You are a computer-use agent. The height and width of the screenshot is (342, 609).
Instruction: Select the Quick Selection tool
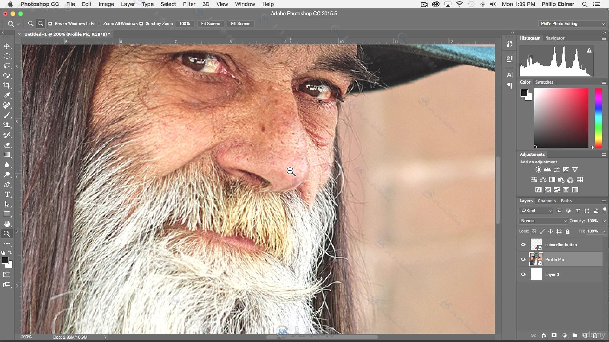(x=7, y=76)
